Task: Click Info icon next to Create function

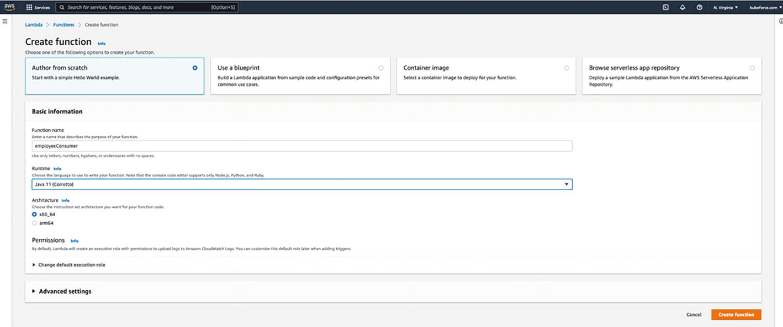Action: coord(102,43)
